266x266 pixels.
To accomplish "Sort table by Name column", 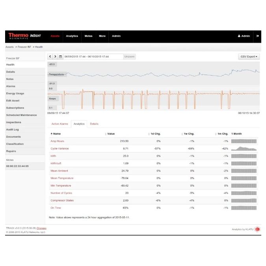I will [x=56, y=134].
